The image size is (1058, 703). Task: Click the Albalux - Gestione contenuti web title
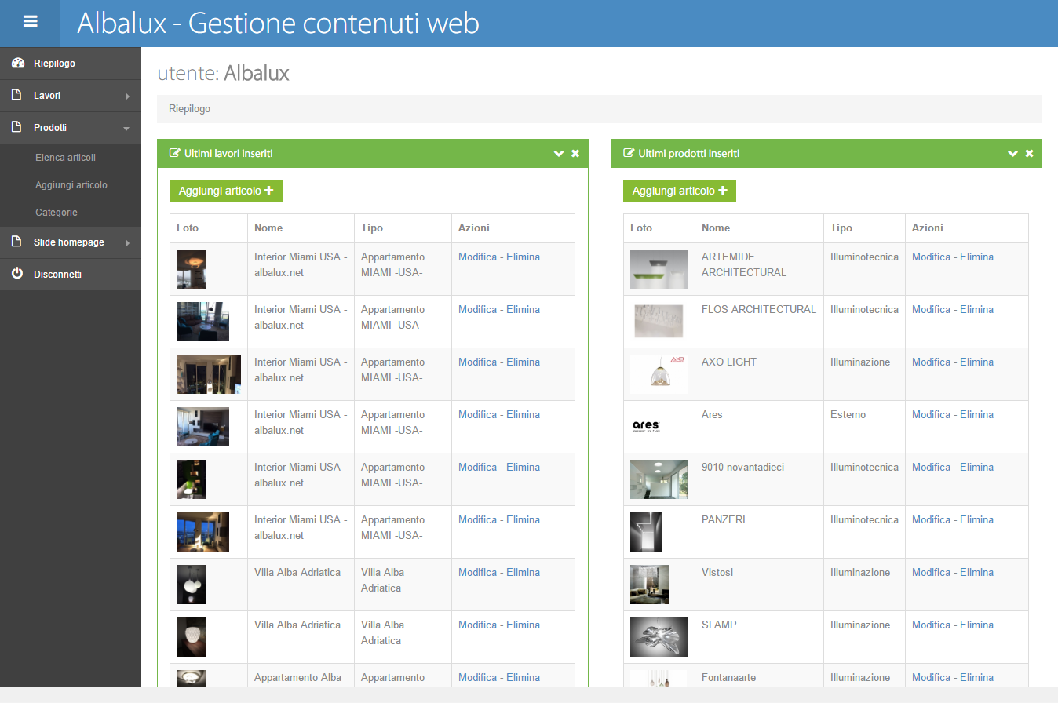(278, 23)
